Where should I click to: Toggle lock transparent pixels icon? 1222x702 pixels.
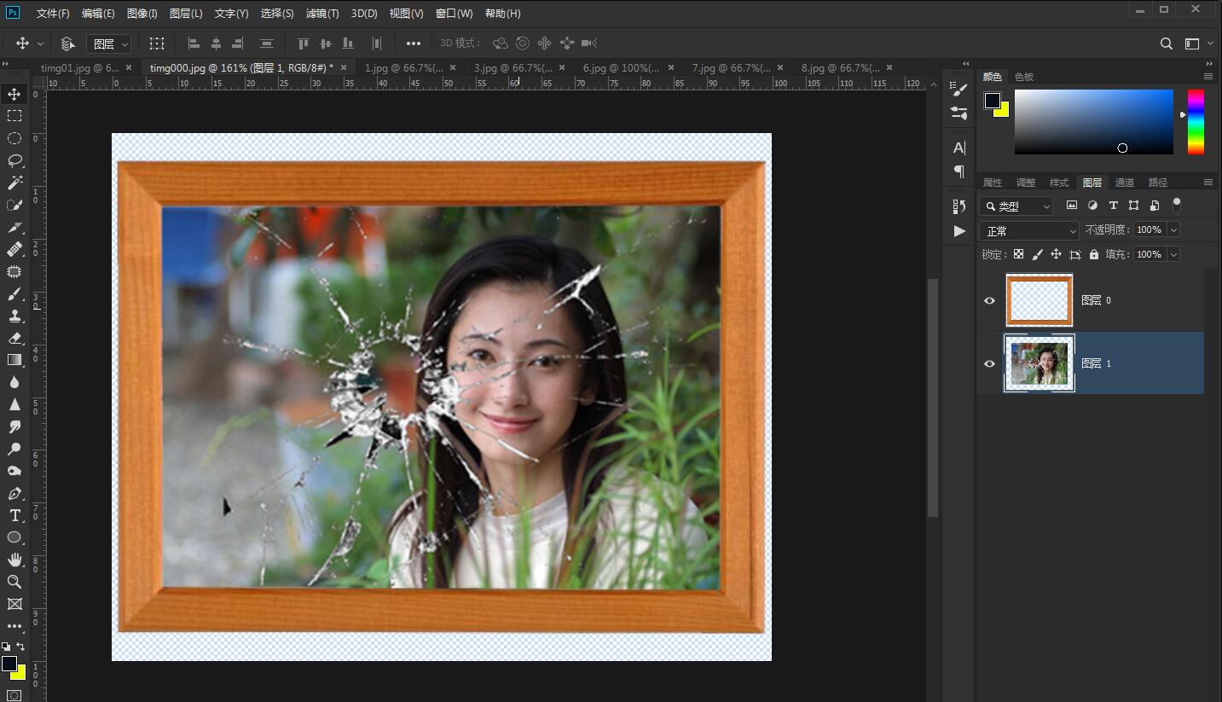pyautogui.click(x=1018, y=254)
